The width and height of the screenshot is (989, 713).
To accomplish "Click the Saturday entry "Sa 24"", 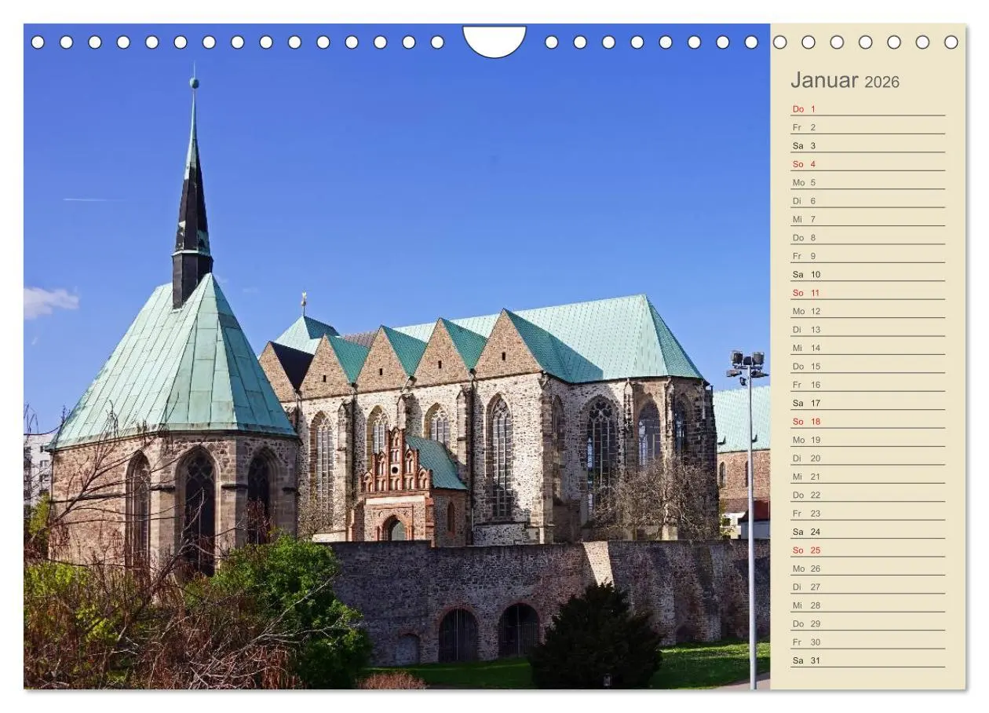I will coord(805,531).
